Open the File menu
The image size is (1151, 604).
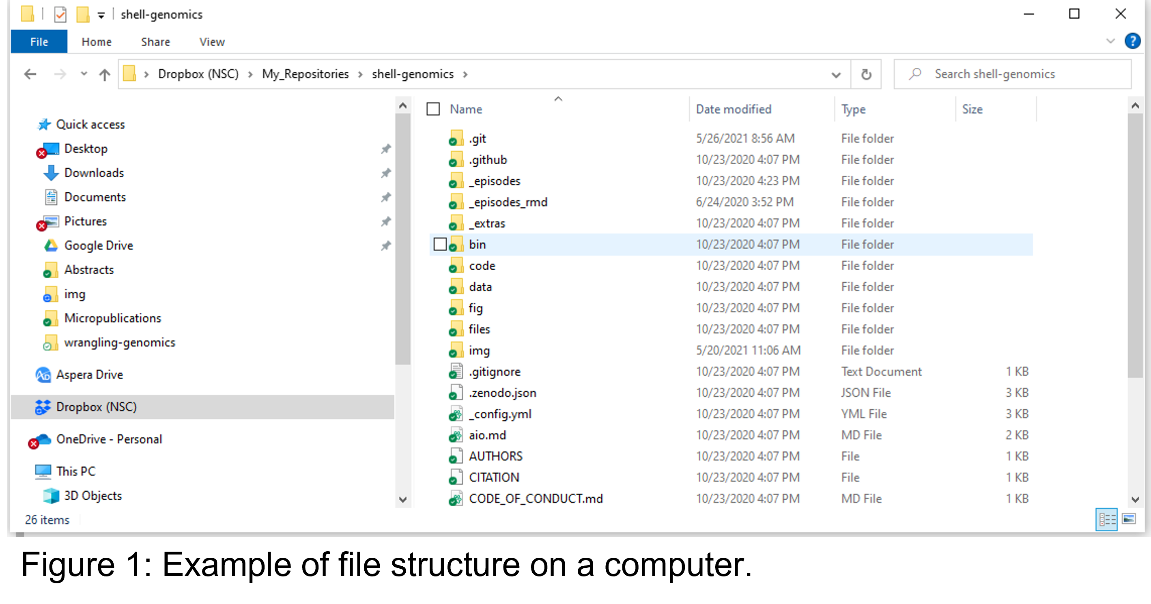click(x=39, y=41)
